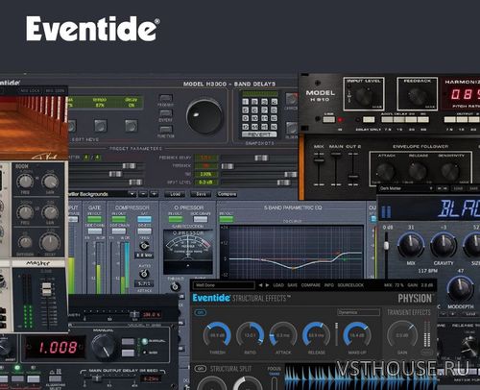Image resolution: width=480 pixels, height=390 pixels.
Task: Click the H910 Feedback knob
Action: pos(417,95)
